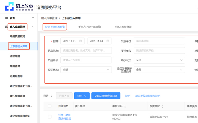Open the 确认状态 dropdown

click(x=159, y=60)
